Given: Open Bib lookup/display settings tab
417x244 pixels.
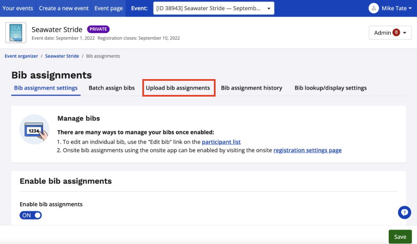Looking at the screenshot, I should (x=330, y=88).
